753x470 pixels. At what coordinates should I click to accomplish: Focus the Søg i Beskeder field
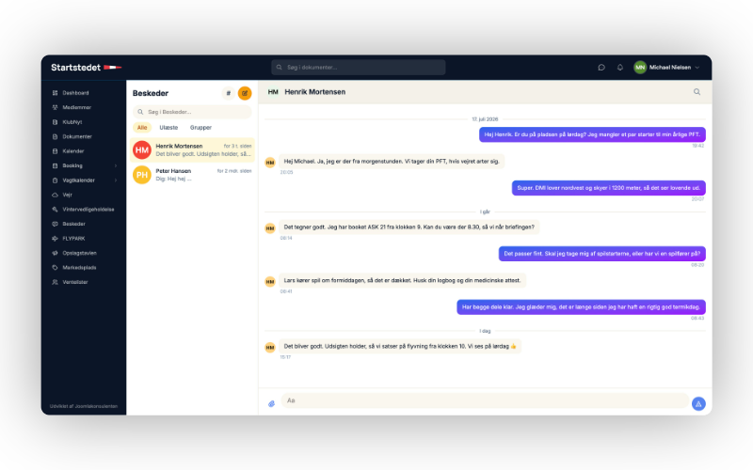coord(192,112)
